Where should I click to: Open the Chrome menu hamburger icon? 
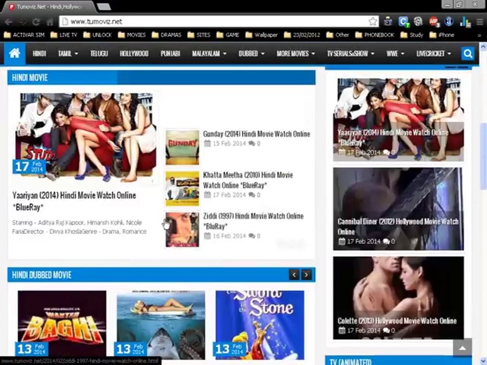tap(479, 22)
